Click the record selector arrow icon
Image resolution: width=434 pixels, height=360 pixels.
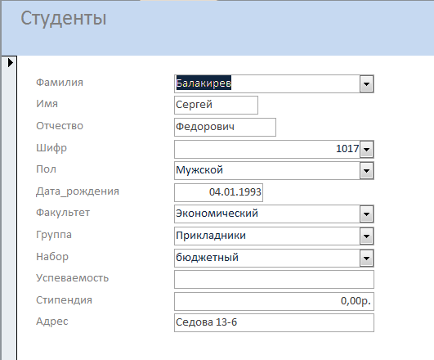(x=11, y=63)
